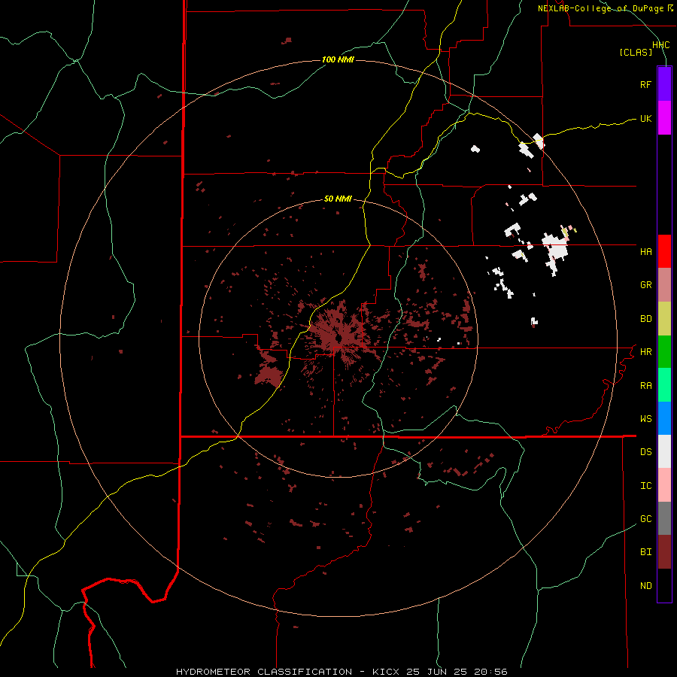677x677 pixels.
Task: Click the GC label text in legend
Action: pyautogui.click(x=645, y=519)
